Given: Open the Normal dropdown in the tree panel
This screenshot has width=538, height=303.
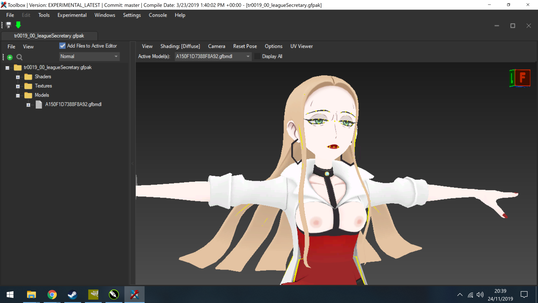Looking at the screenshot, I should 89,56.
